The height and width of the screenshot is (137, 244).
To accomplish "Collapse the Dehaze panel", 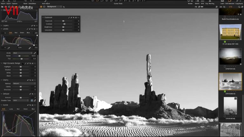I will click(1, 94).
